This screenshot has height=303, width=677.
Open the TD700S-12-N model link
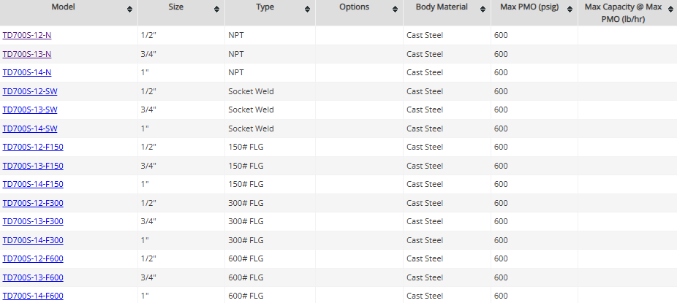click(x=27, y=35)
